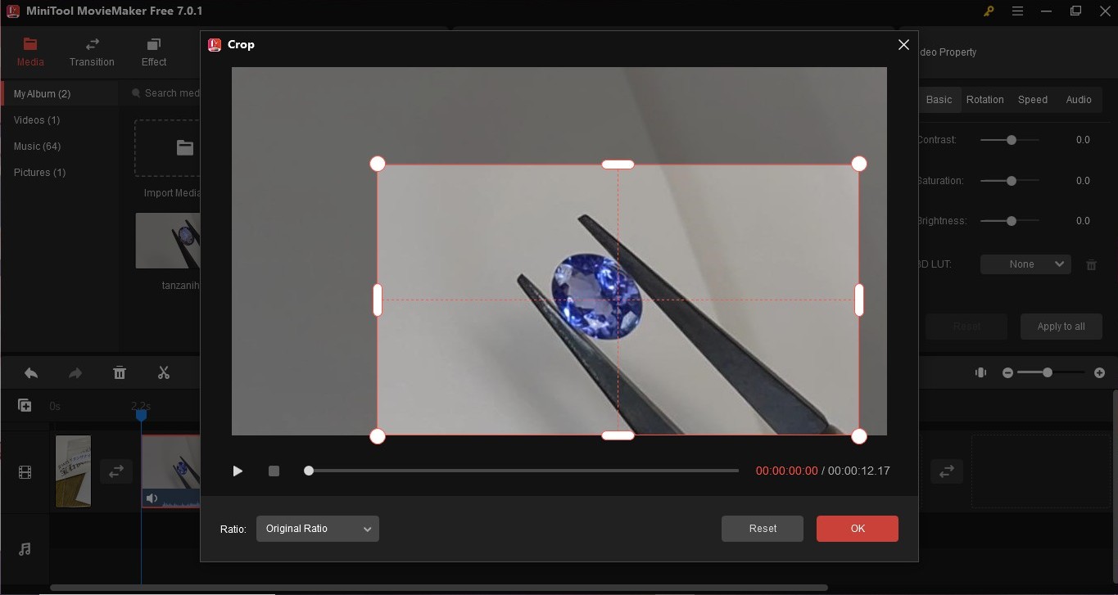The height and width of the screenshot is (595, 1118).
Task: Click the zoom out minus icon on timeline
Action: 1007,372
